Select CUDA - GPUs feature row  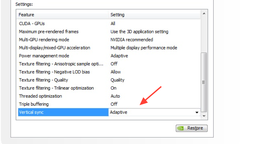coord(109,24)
